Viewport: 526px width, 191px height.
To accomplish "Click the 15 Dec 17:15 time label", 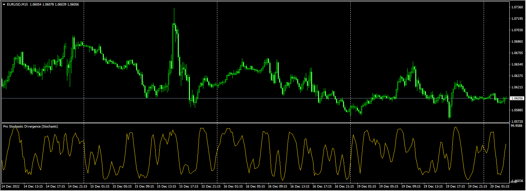I will [189, 186].
